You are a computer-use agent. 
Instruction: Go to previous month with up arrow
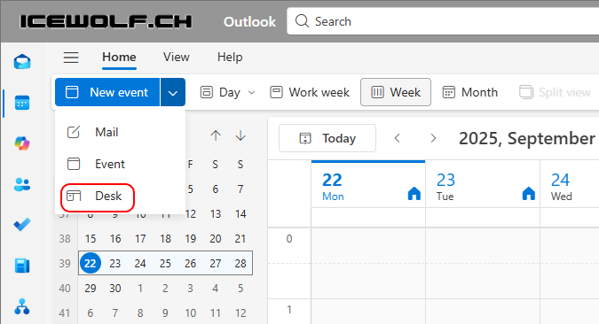(216, 135)
